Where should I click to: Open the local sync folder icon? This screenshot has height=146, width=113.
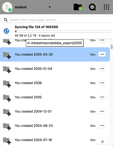pyautogui.click(x=78, y=7)
